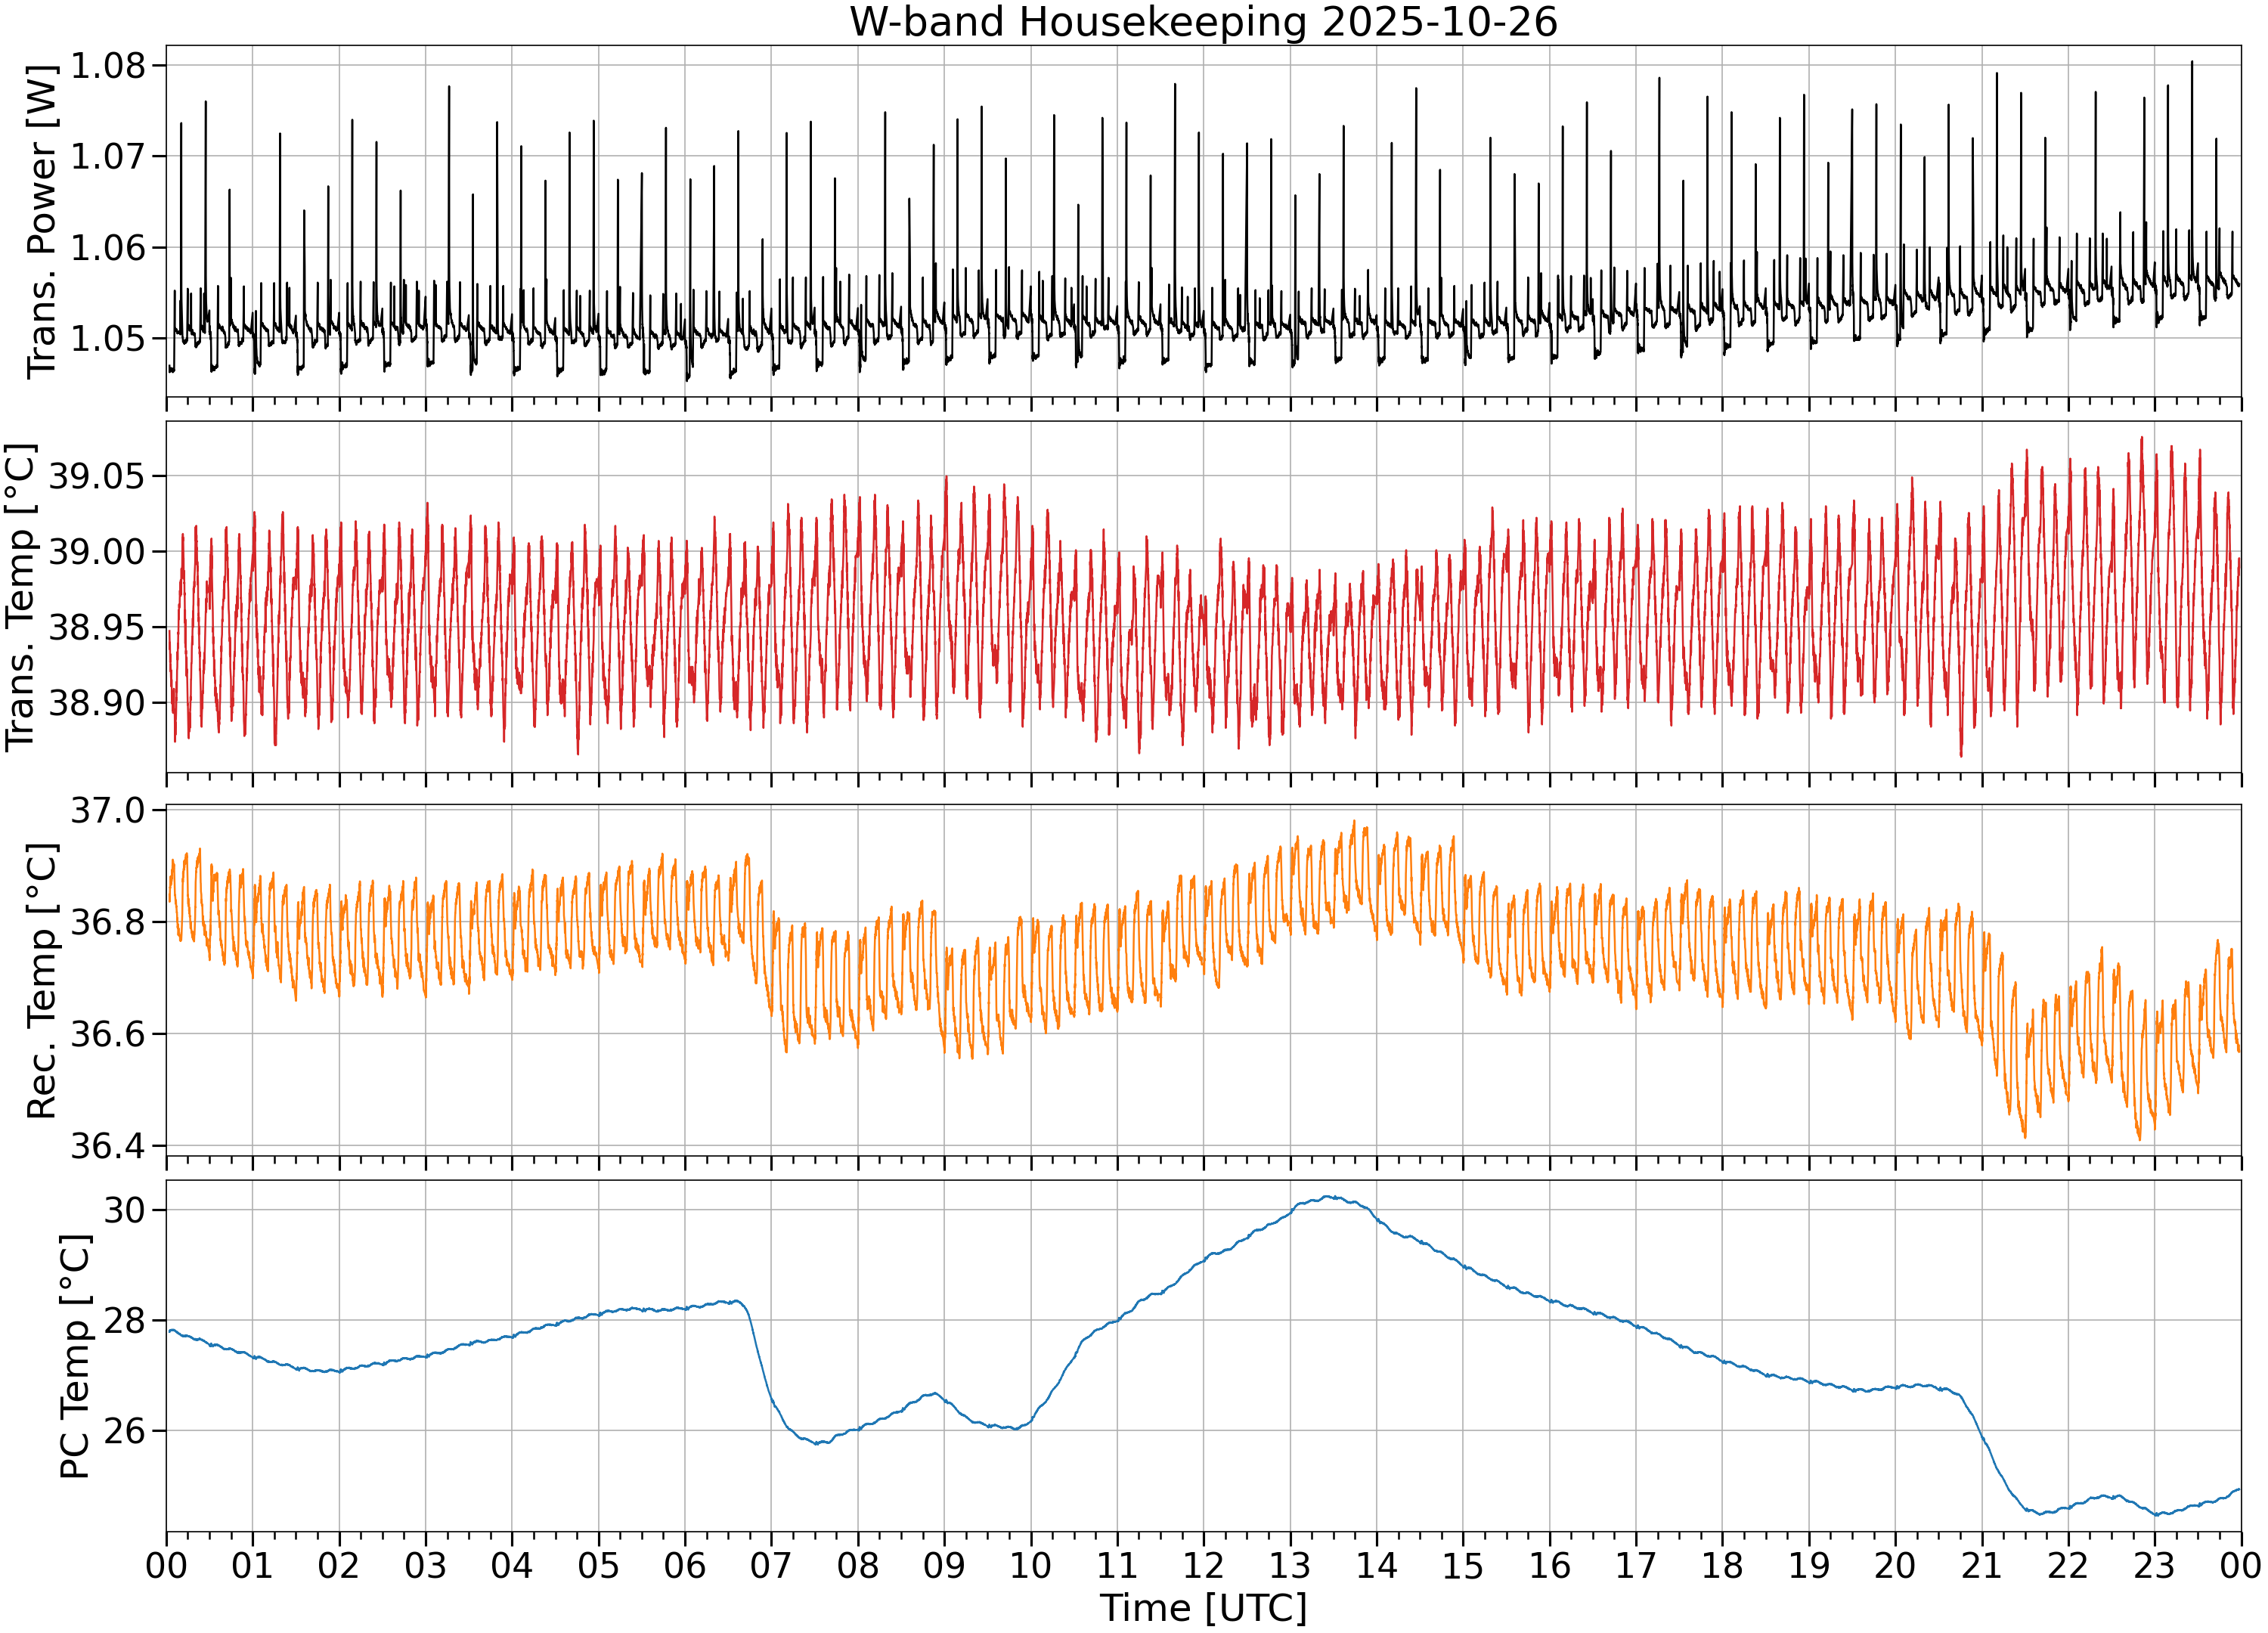Click the 07 hour tick label
The image size is (2268, 1633).
point(771,1566)
